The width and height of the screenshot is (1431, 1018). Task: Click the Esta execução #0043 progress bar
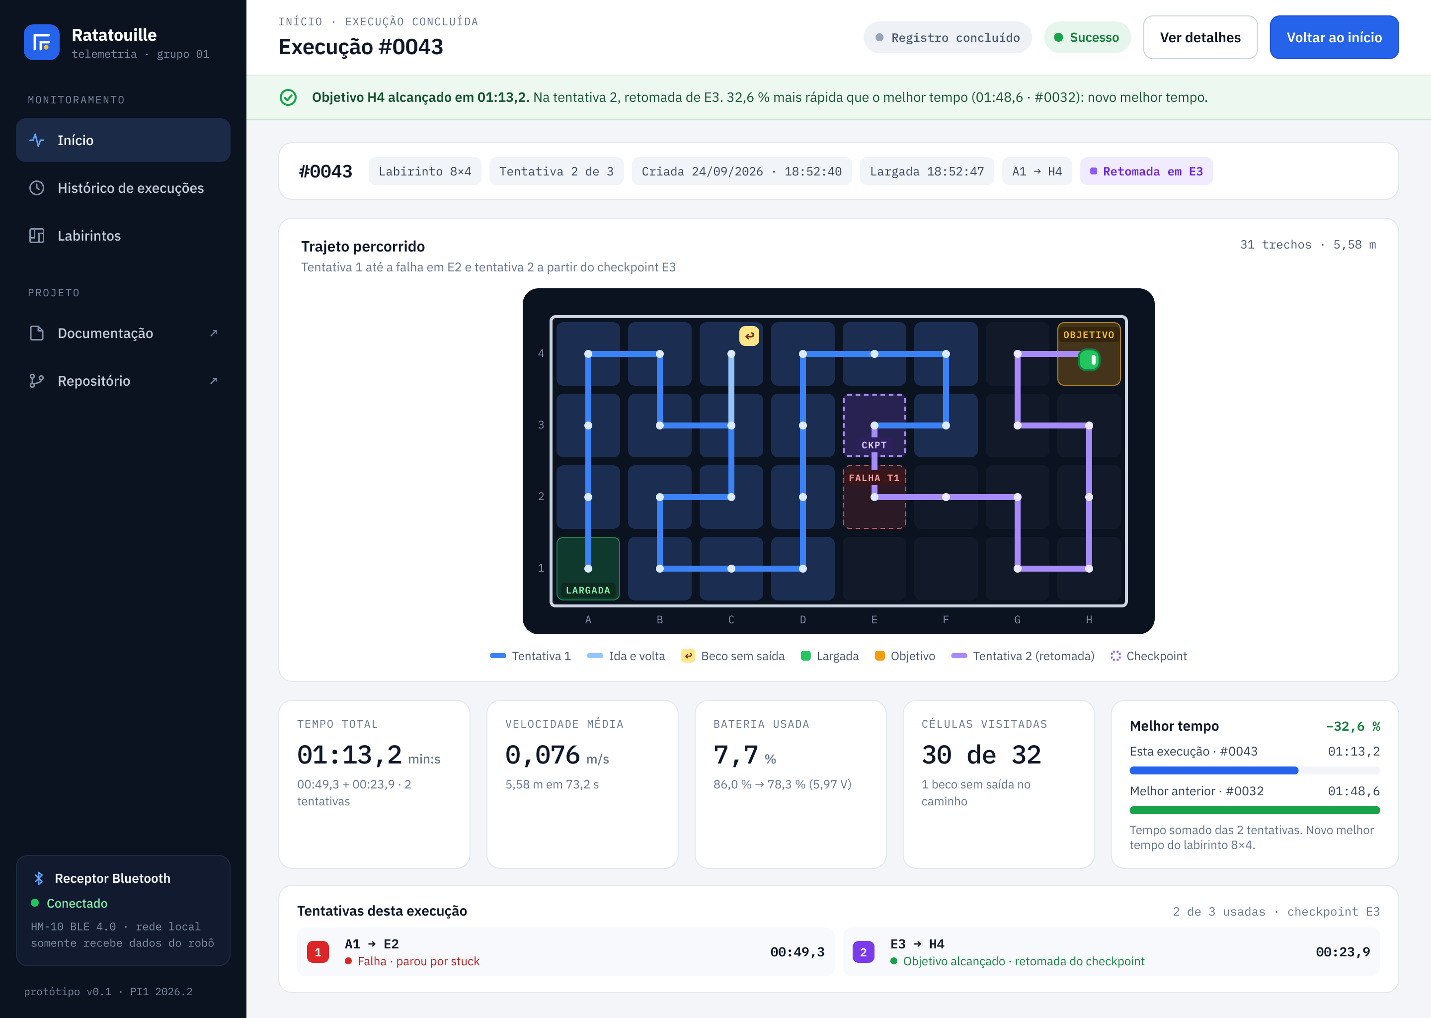tap(1254, 770)
